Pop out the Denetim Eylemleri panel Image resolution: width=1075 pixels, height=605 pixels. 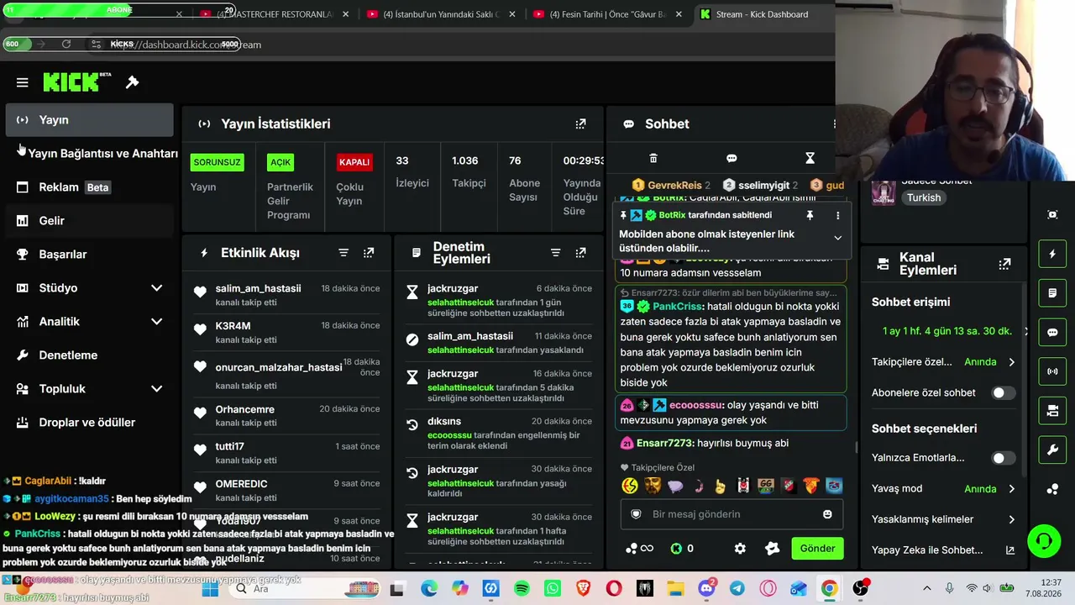pyautogui.click(x=580, y=253)
